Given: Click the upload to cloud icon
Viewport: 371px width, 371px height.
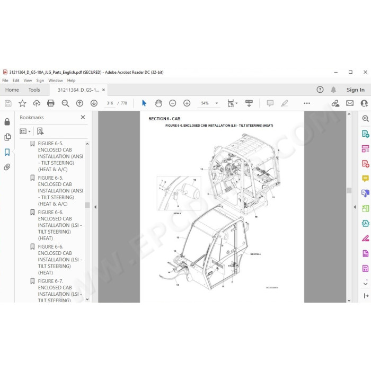Looking at the screenshot, I should 37,103.
